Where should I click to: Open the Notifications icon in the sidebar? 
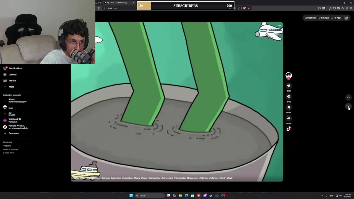[x=5, y=68]
